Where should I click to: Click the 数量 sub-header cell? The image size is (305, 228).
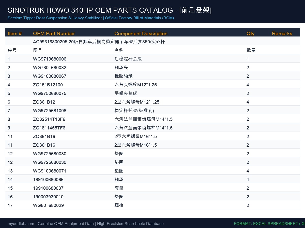point(251,50)
